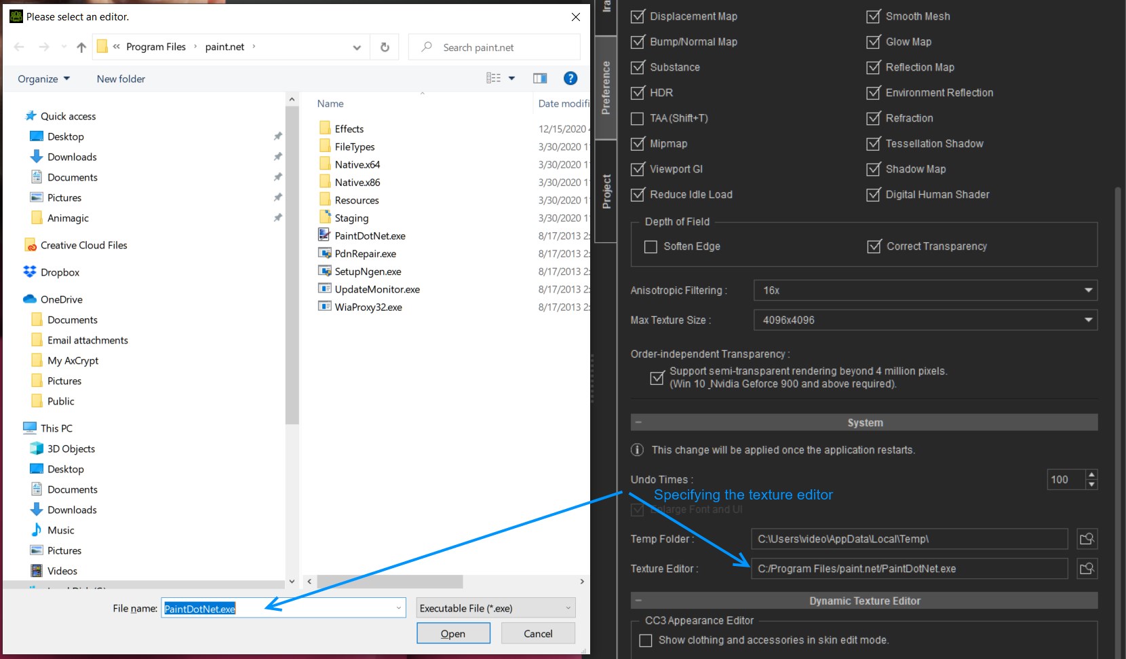Enable Soften Edge checkbox
This screenshot has width=1126, height=659.
point(651,246)
